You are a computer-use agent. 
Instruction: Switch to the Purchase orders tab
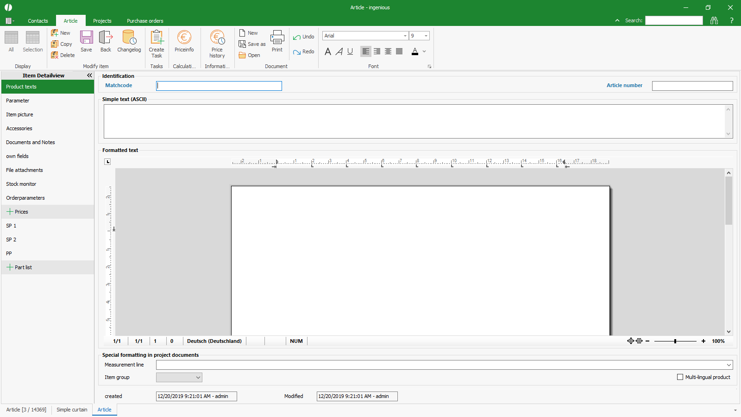click(x=145, y=21)
